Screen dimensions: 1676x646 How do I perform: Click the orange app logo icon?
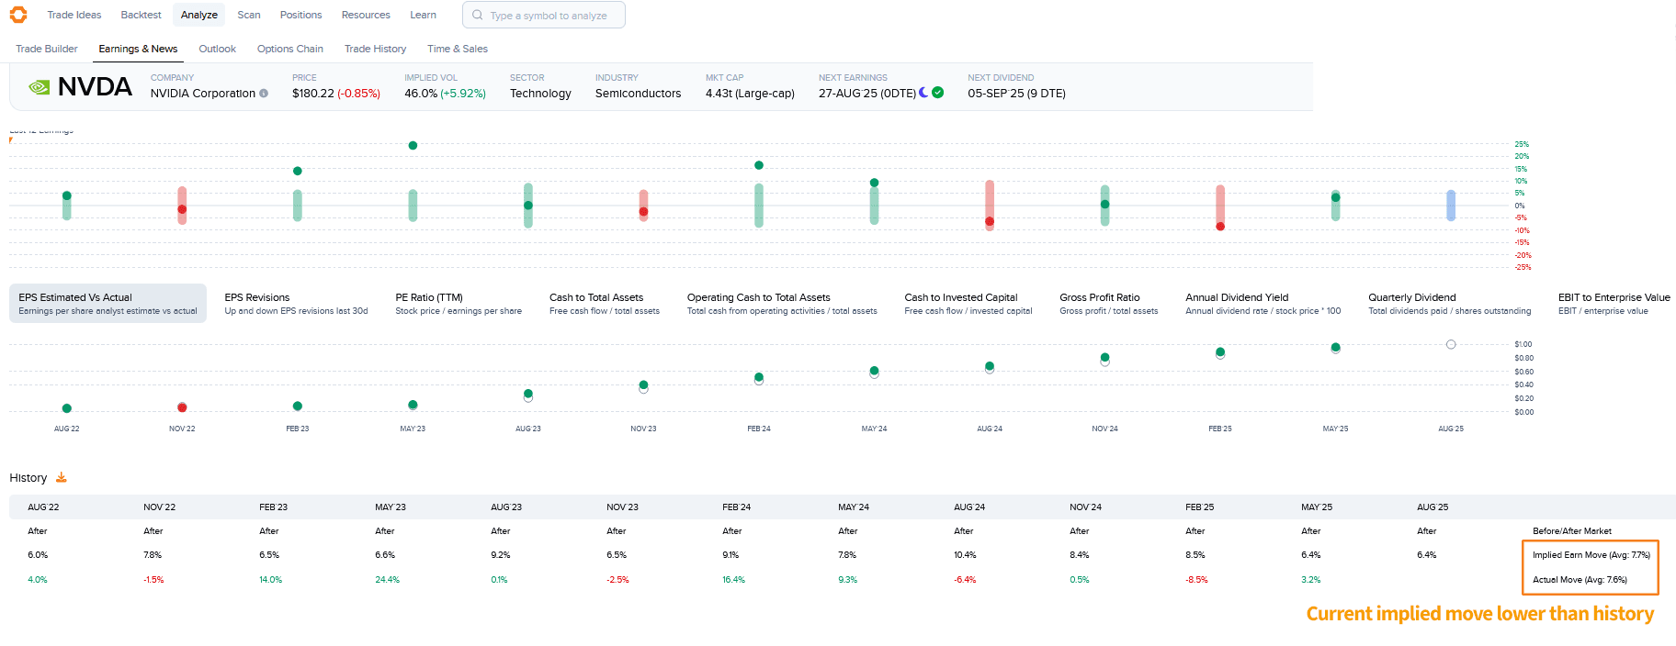click(x=18, y=15)
